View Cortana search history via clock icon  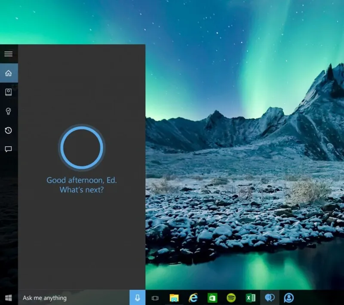pos(8,130)
